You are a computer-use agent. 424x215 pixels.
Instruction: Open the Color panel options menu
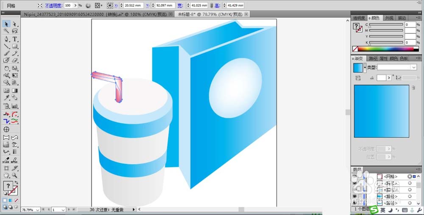point(418,18)
